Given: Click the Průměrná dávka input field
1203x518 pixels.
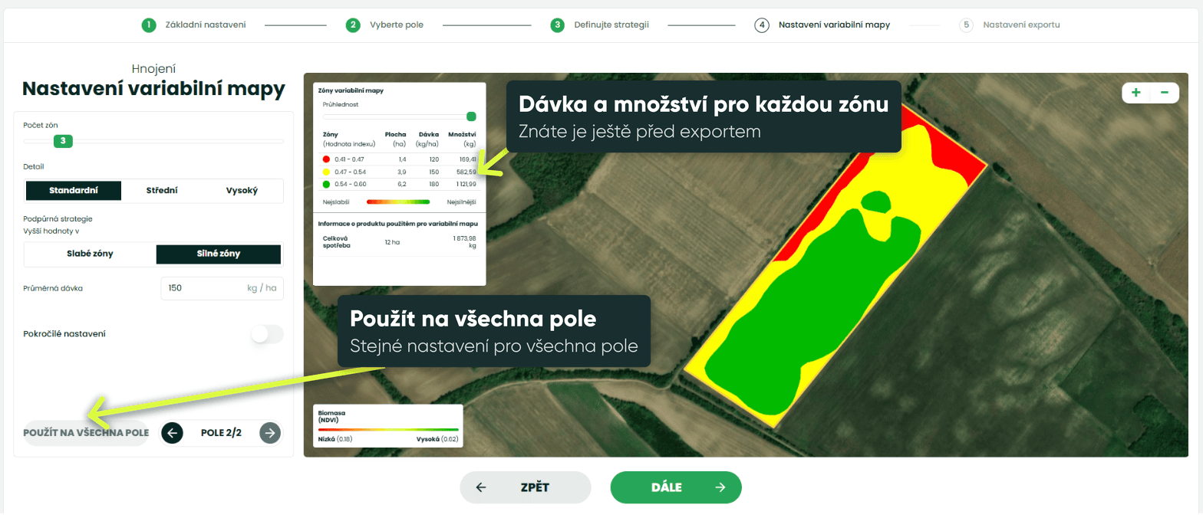Looking at the screenshot, I should (x=222, y=288).
